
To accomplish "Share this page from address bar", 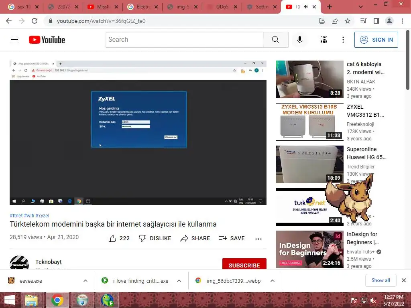I will click(335, 21).
